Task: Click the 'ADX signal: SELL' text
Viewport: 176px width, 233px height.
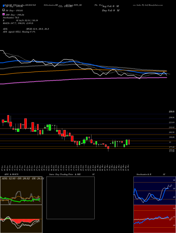Action: [12, 32]
